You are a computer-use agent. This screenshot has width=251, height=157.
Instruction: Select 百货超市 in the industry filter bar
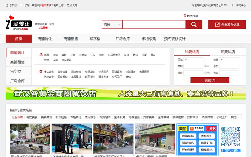[x=105, y=117]
